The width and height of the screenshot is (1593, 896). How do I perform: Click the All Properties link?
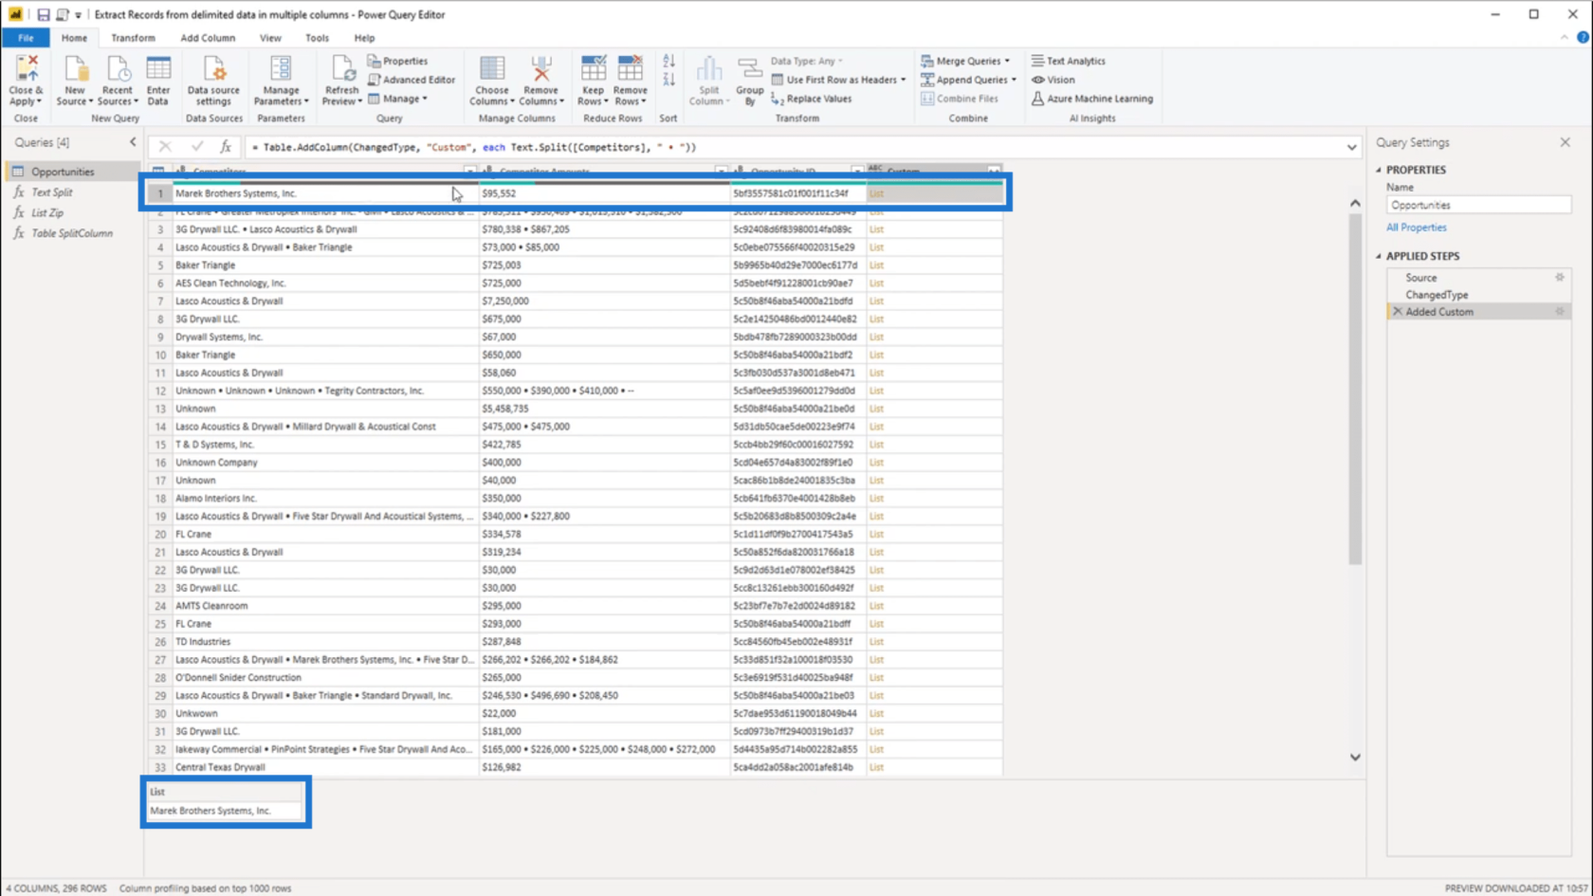tap(1416, 228)
